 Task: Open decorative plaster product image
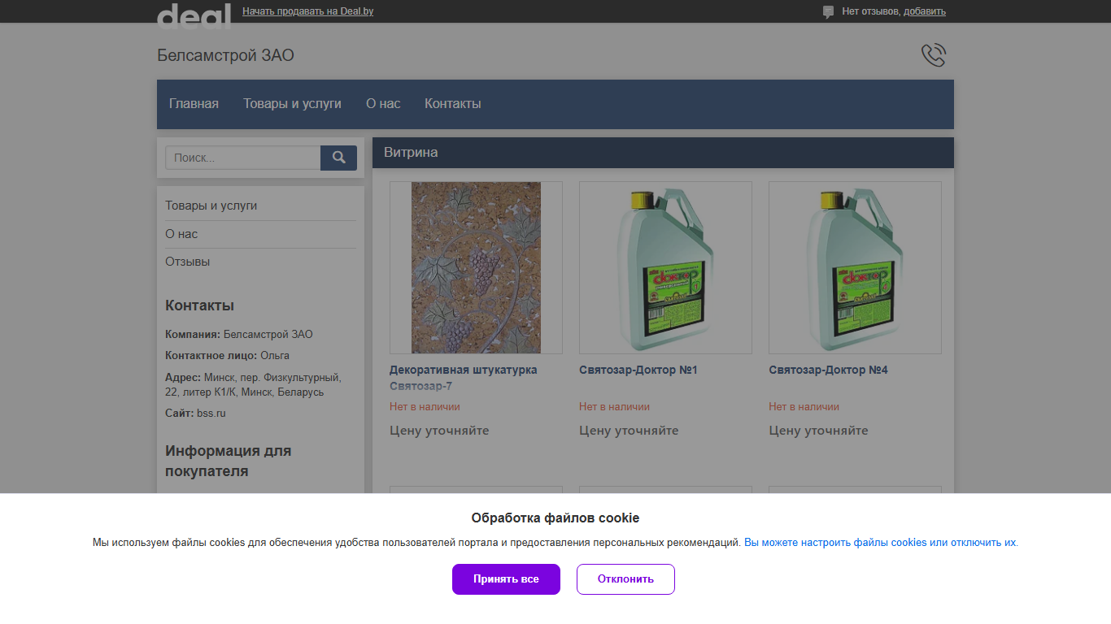tap(476, 267)
